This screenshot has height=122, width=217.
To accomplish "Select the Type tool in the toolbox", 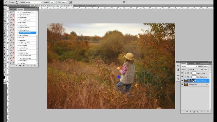I will (x=5, y=54).
